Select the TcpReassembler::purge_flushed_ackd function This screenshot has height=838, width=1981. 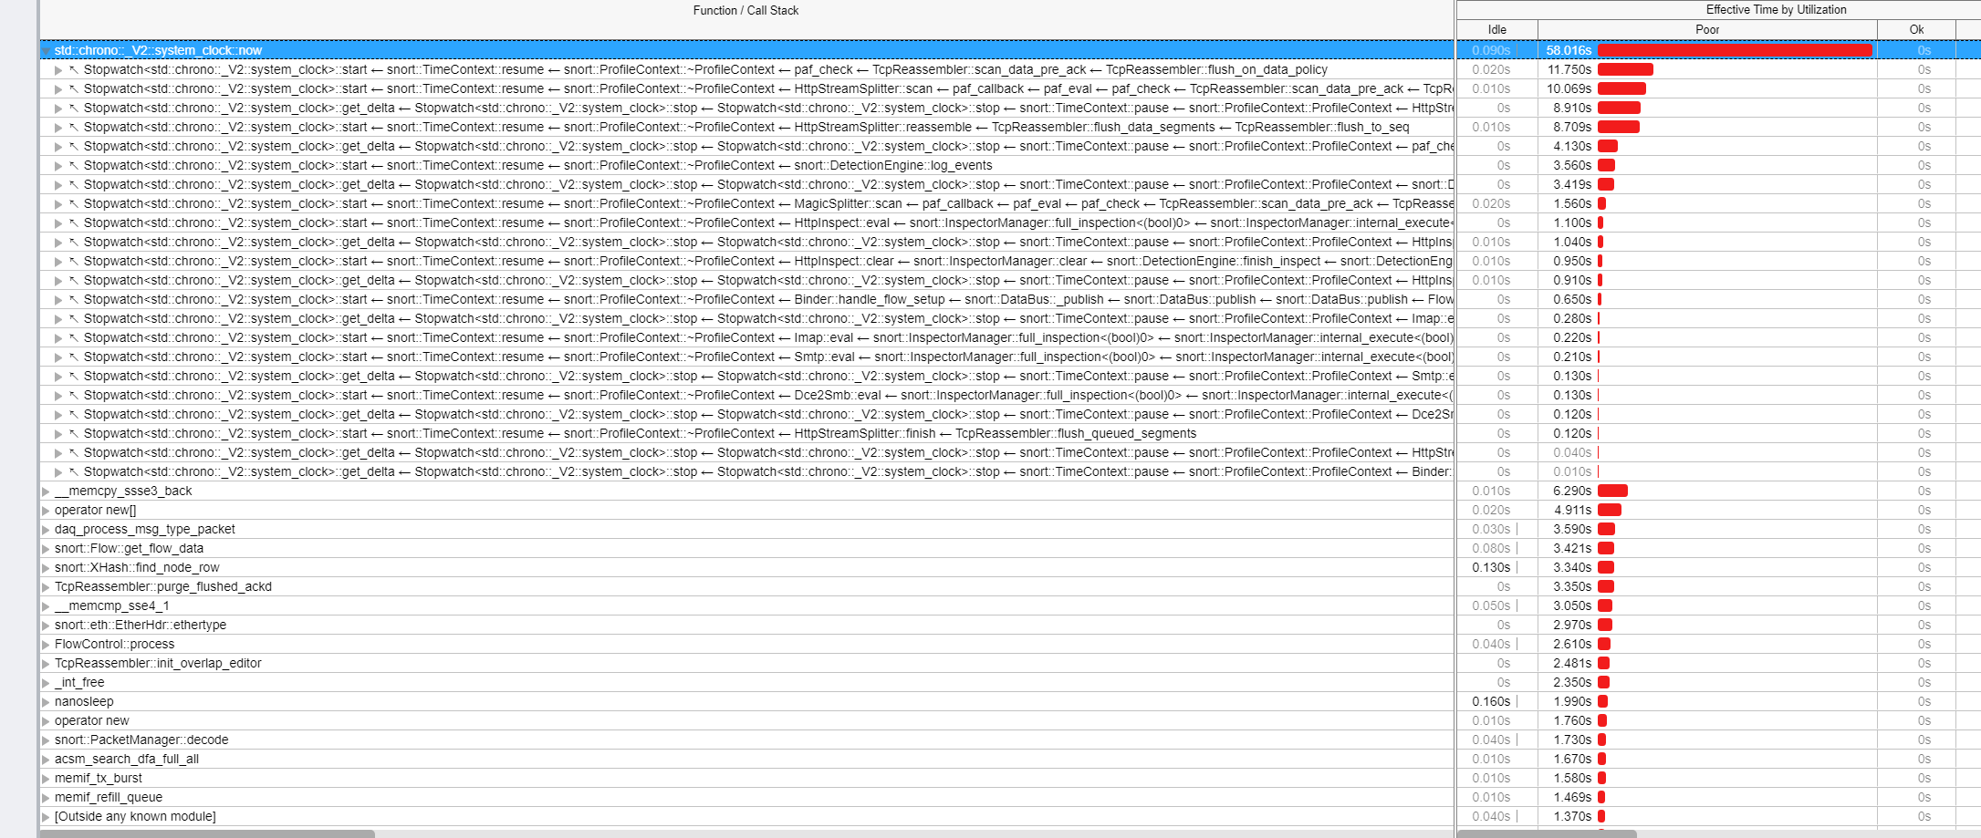[162, 587]
